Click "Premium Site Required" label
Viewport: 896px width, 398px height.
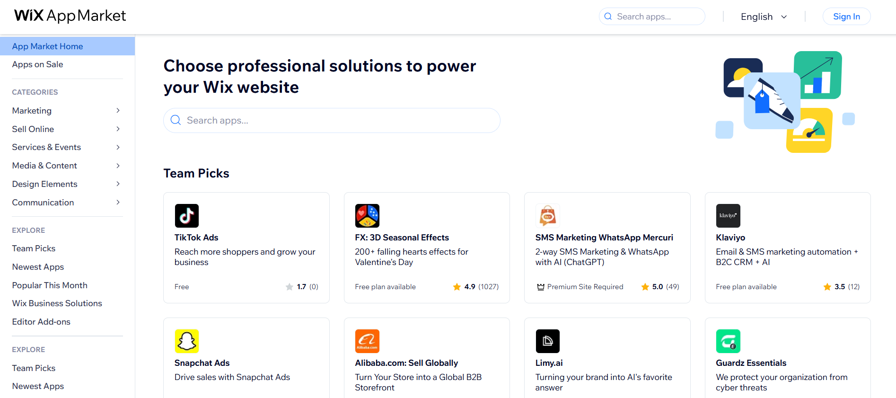pos(585,287)
